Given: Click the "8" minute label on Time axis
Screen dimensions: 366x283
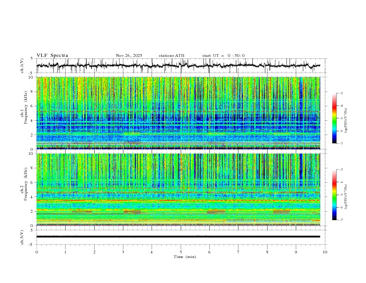Looking at the screenshot, I should point(267,252).
